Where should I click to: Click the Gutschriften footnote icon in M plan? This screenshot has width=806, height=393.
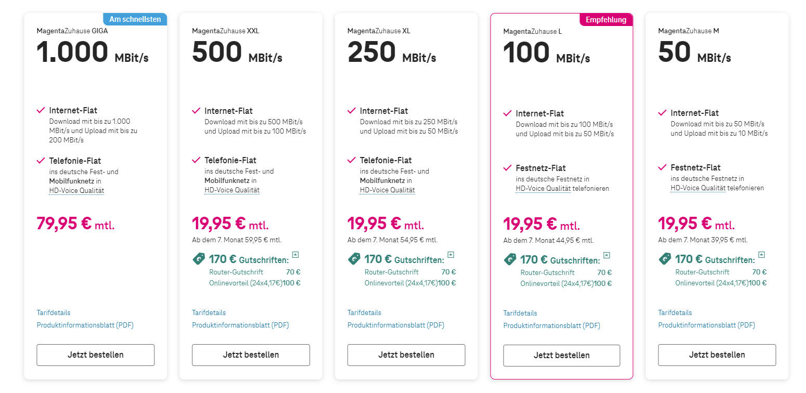coord(761,255)
